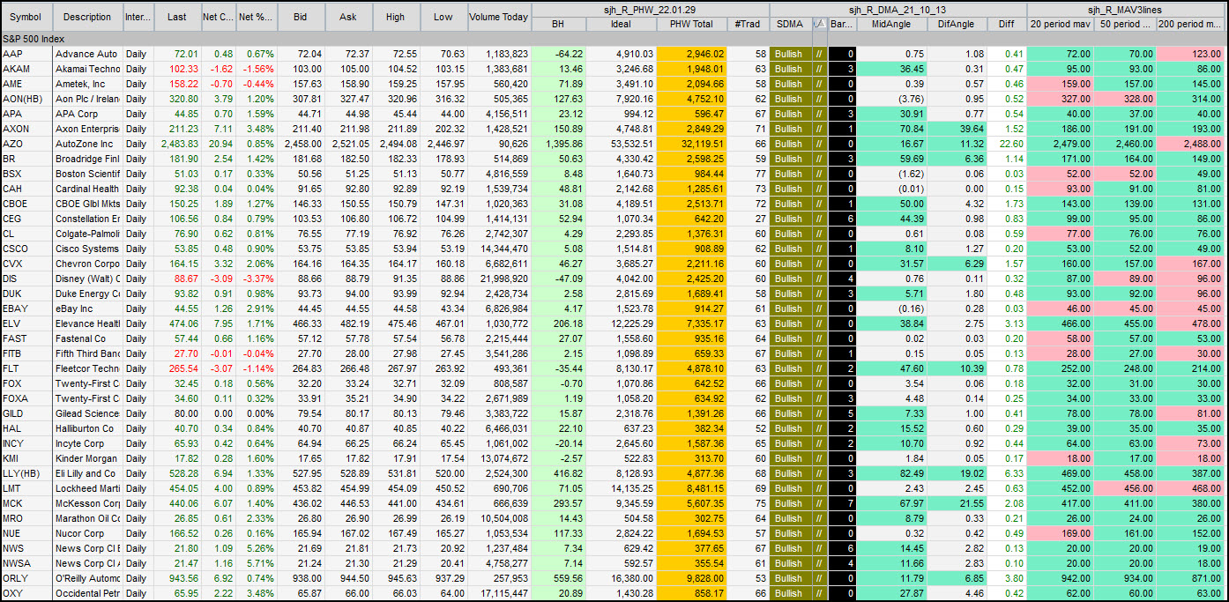Click the -3.37% net change for DIS
1229x602 pixels.
pyautogui.click(x=256, y=279)
